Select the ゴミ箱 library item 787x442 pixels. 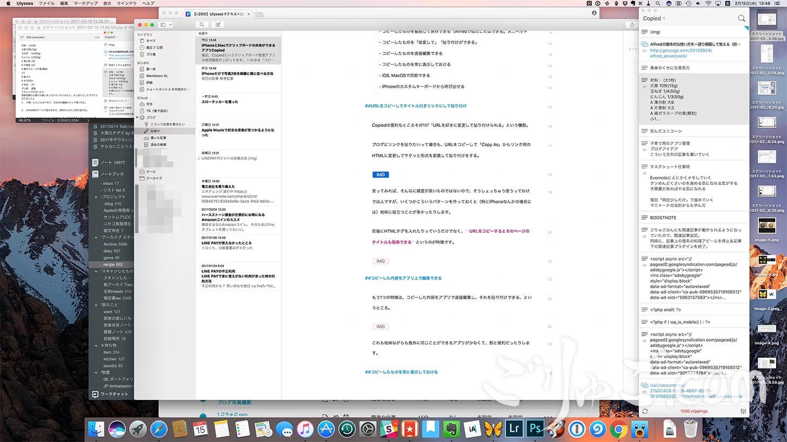tap(151, 54)
